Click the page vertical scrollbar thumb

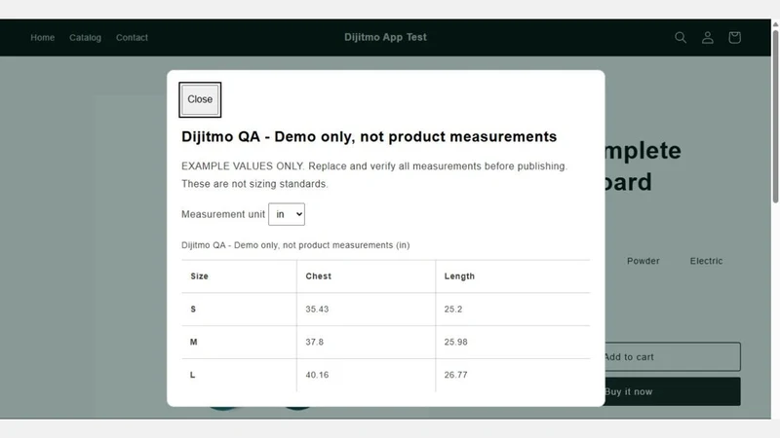click(x=775, y=116)
